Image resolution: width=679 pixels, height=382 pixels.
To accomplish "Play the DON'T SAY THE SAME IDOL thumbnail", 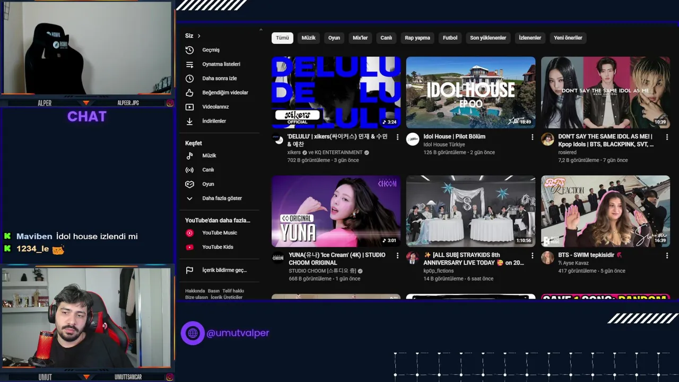I will click(605, 92).
